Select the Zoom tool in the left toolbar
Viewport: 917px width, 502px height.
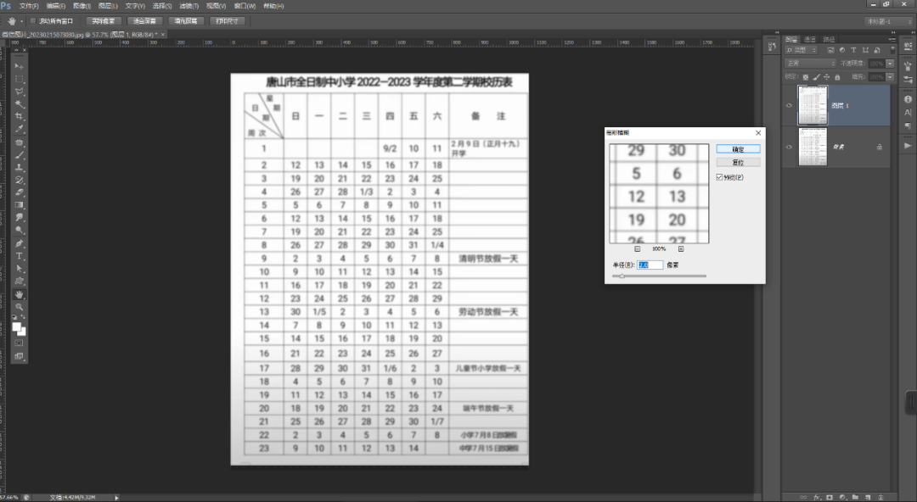pos(20,306)
